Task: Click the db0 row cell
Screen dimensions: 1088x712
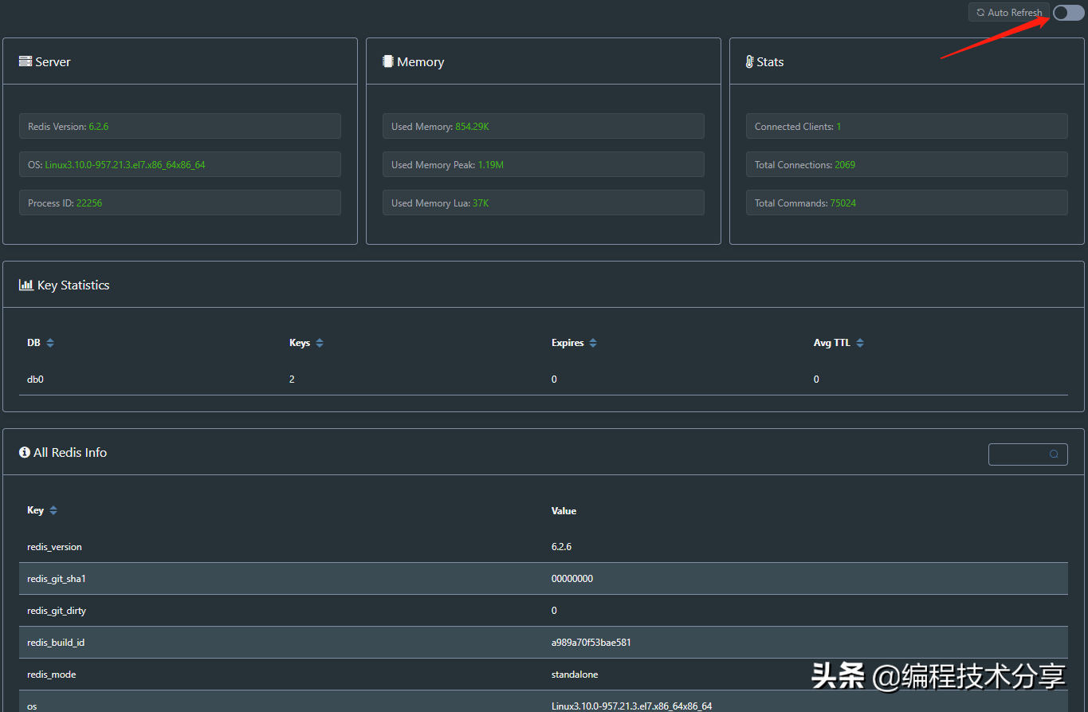Action: tap(35, 380)
